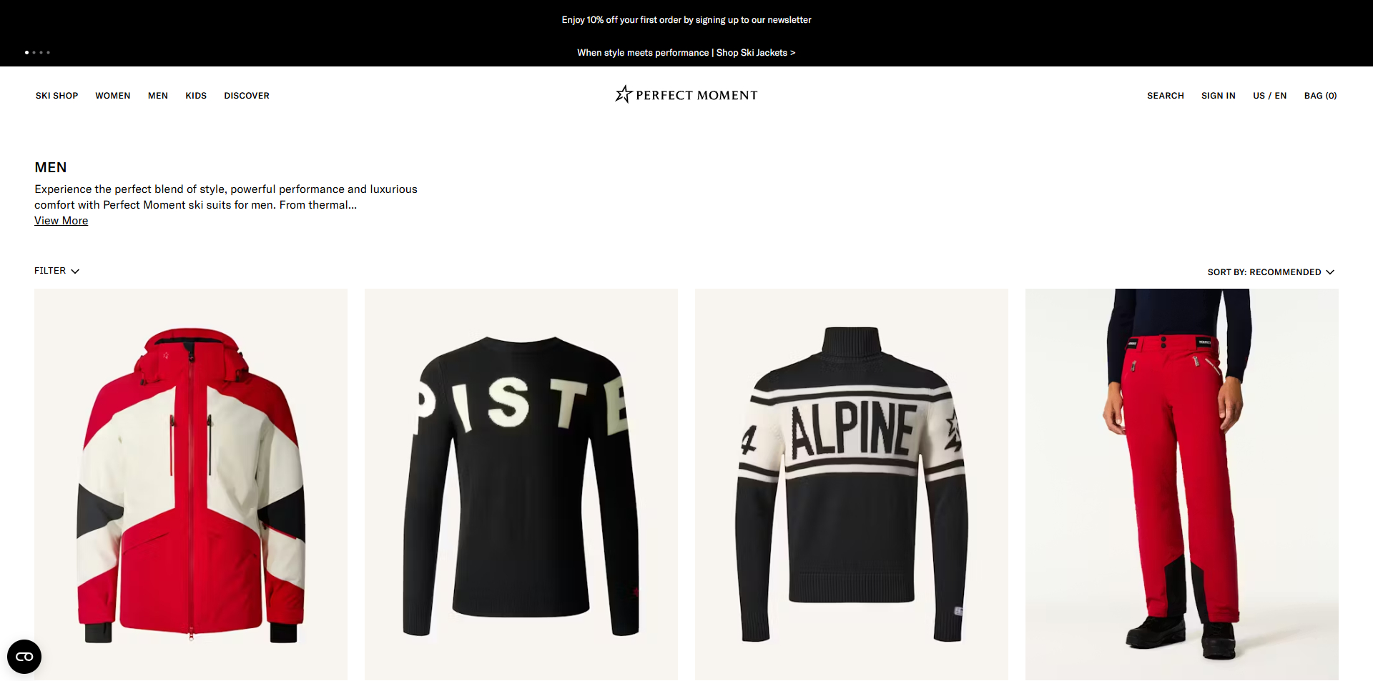Open the Ski Shop menu
The image size is (1373, 681).
(x=56, y=96)
